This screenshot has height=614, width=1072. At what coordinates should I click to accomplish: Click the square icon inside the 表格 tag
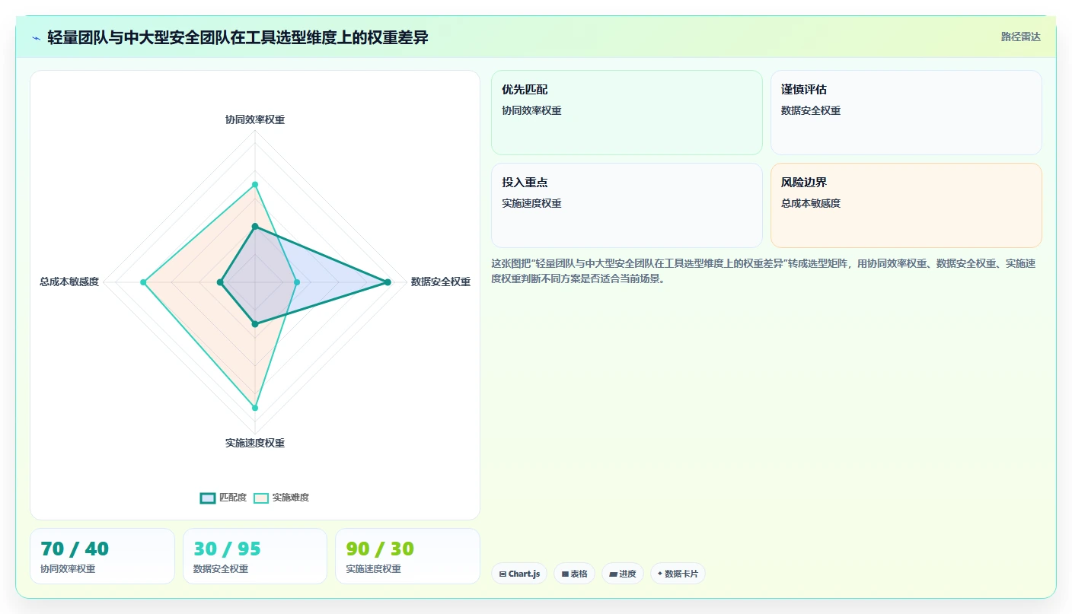[565, 574]
